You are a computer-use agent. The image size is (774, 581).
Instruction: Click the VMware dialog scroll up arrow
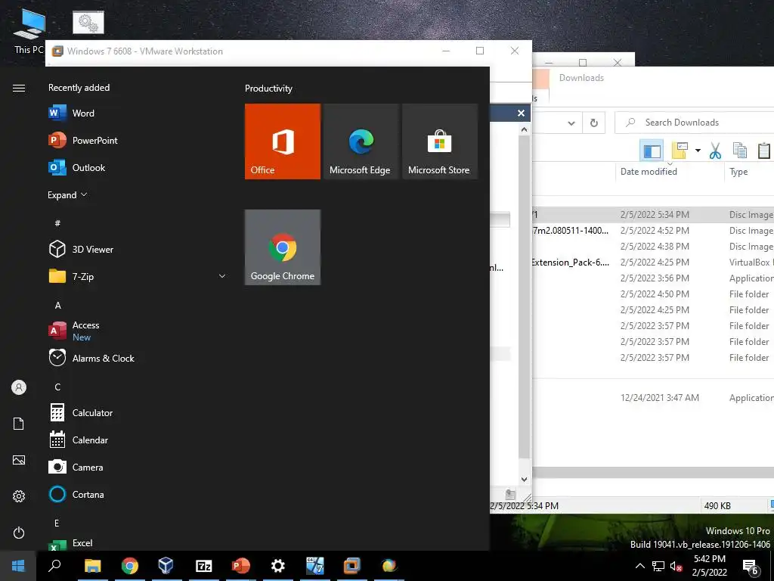click(x=525, y=129)
